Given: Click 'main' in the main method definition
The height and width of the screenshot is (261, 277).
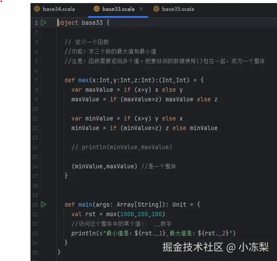Looking at the screenshot, I should coord(85,204).
